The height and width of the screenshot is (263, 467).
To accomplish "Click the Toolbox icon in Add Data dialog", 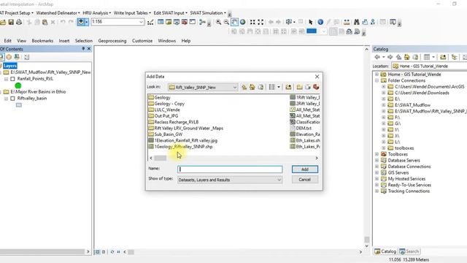I will click(x=316, y=87).
